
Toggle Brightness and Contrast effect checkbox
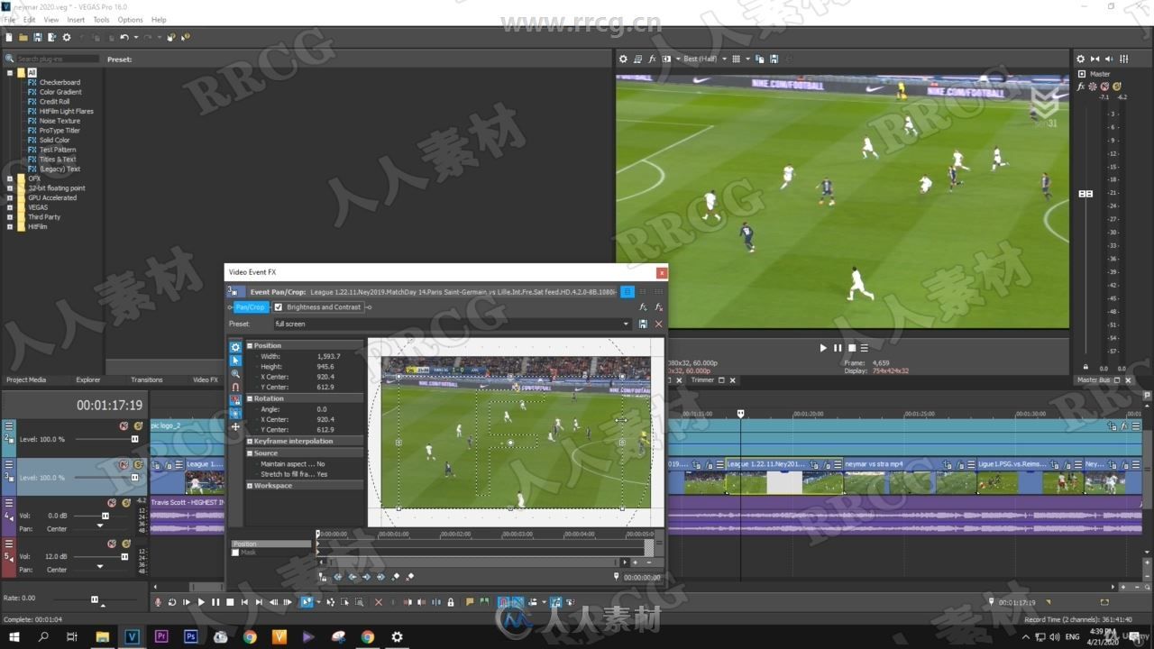[x=278, y=307]
